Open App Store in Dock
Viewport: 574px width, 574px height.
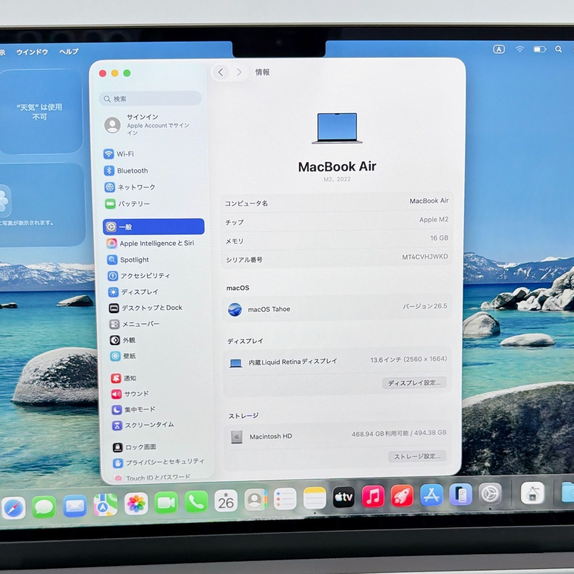(431, 495)
